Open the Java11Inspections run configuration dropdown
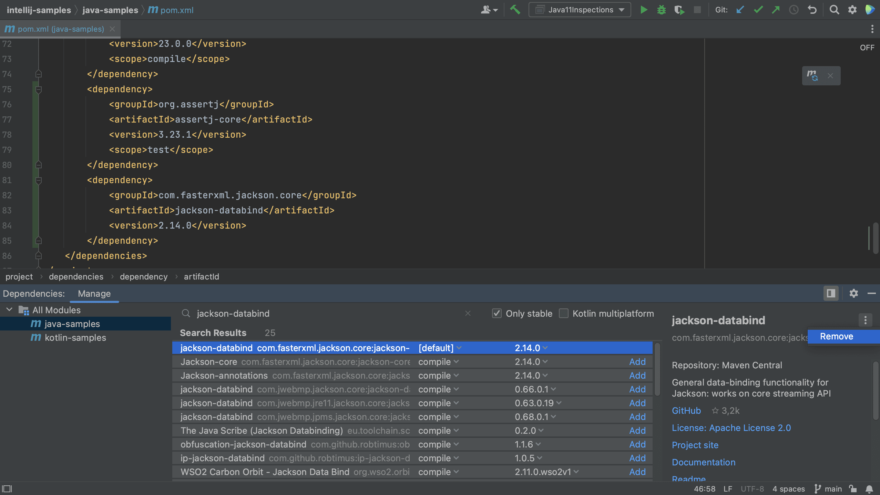Viewport: 880px width, 495px height. pos(580,10)
